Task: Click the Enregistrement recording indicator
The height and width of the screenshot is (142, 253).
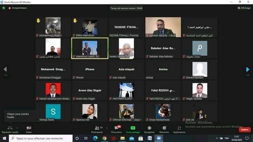Action: pos(18,8)
